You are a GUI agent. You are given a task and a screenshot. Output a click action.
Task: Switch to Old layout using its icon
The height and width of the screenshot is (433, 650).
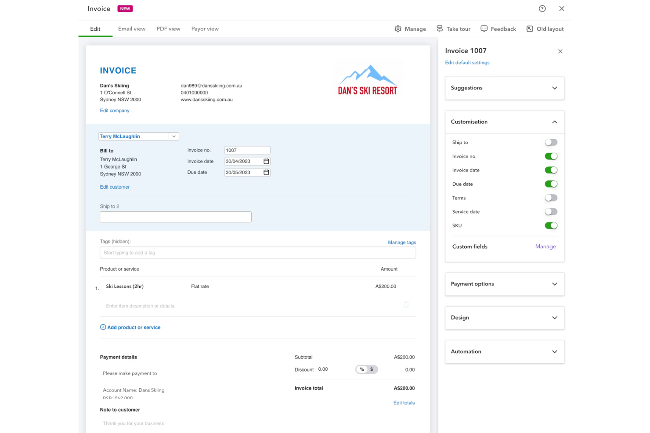click(530, 29)
